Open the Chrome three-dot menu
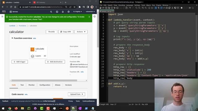Screen dimensions: 198x111 [x=96, y=7]
